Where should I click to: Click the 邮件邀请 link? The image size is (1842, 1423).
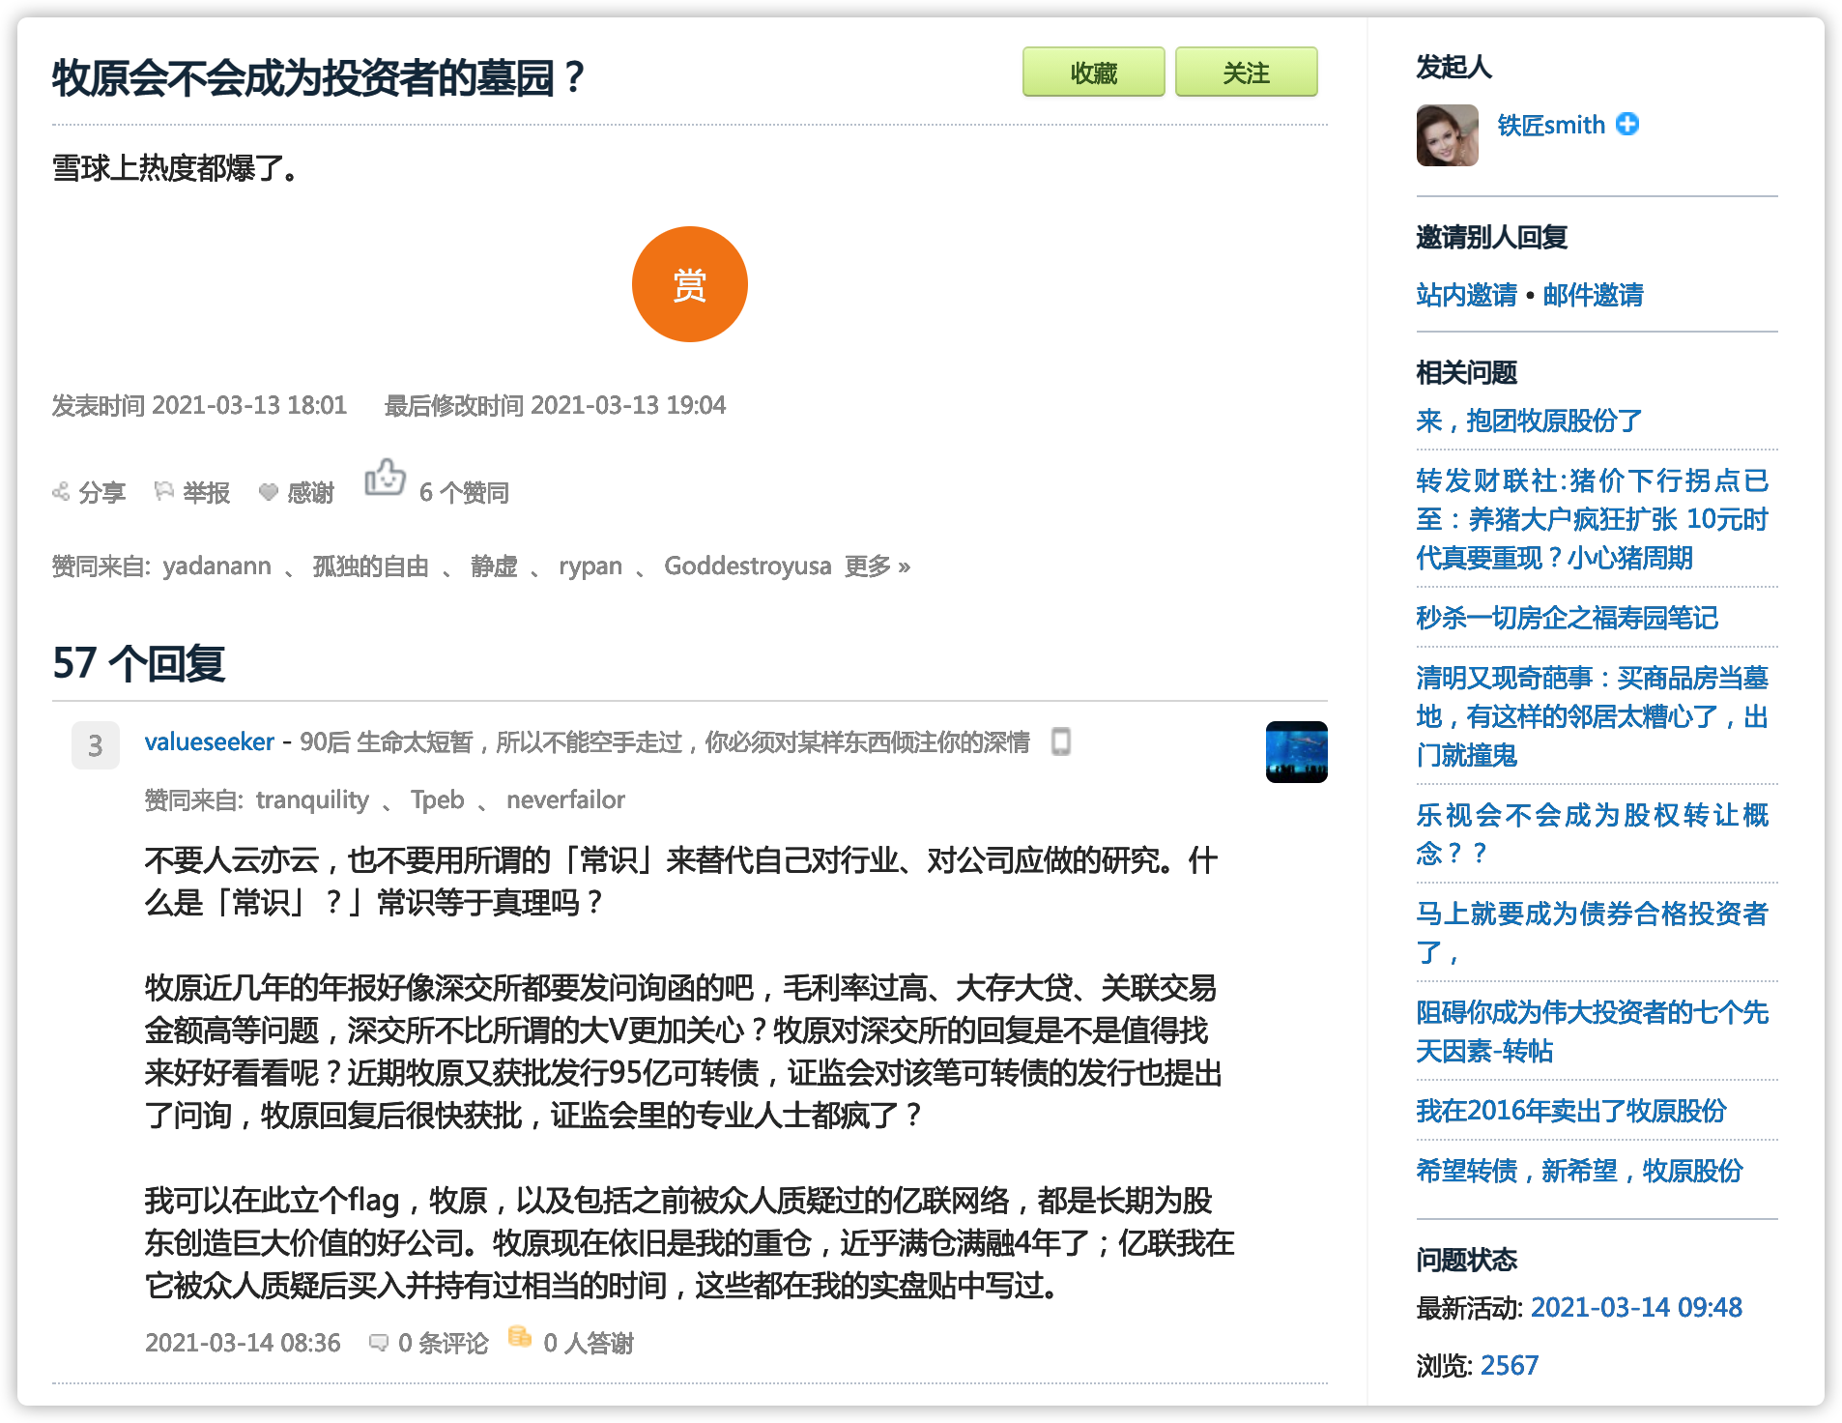(1593, 295)
